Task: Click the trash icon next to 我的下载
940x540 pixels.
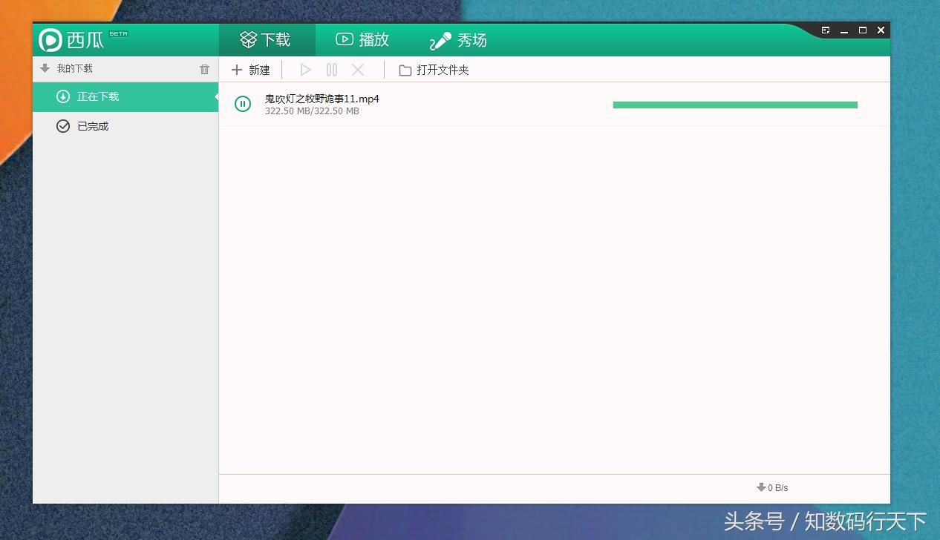Action: 204,68
